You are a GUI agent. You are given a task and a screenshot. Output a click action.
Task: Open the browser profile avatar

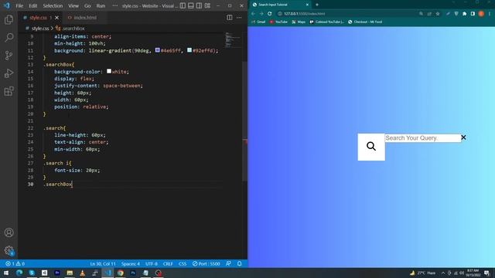point(481,14)
